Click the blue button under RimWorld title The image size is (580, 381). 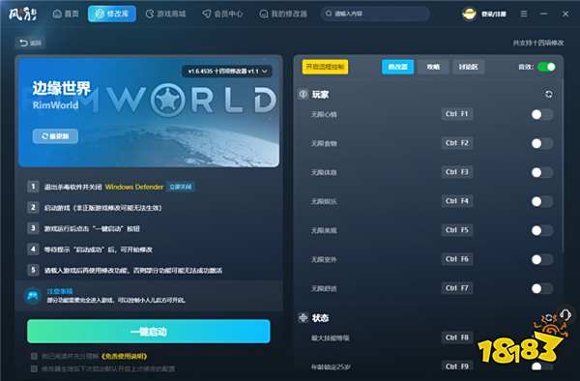[55, 136]
